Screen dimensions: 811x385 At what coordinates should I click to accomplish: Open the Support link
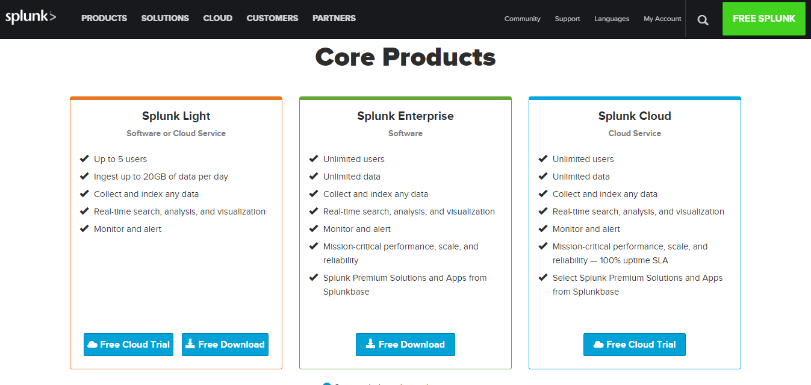pyautogui.click(x=567, y=19)
